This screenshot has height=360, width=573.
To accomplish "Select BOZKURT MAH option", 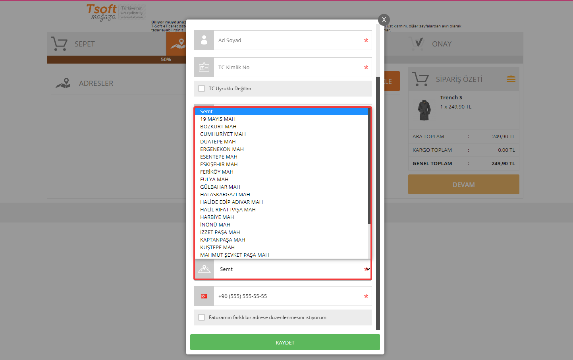I will 282,127.
